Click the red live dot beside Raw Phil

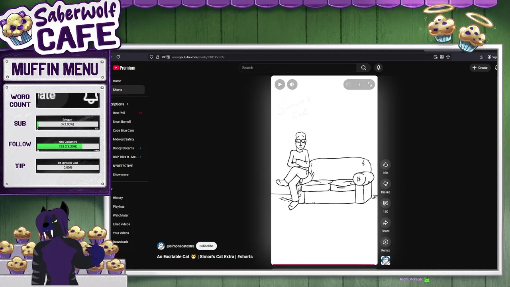click(140, 113)
